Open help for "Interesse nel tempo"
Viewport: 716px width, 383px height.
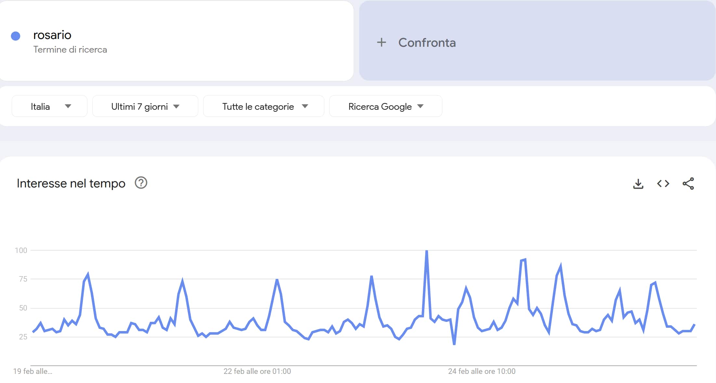[x=141, y=183]
